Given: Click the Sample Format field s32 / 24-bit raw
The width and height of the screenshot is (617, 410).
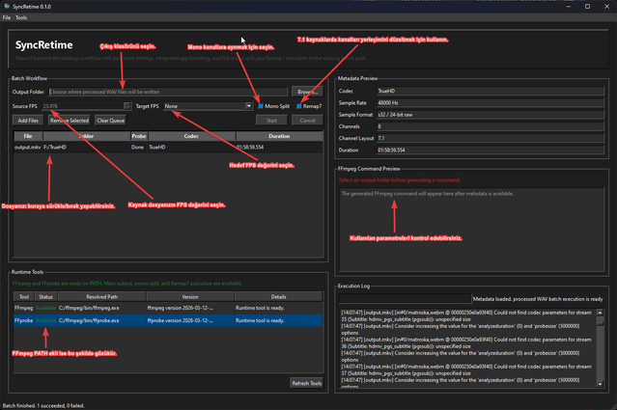Looking at the screenshot, I should (x=490, y=115).
